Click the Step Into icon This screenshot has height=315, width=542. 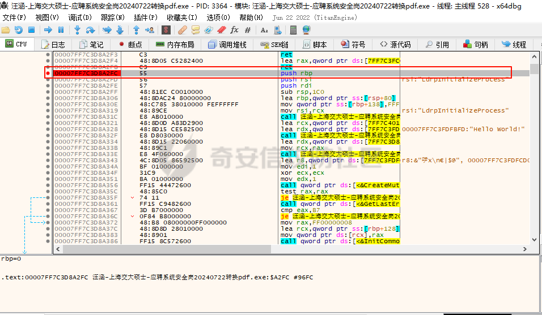(78, 30)
